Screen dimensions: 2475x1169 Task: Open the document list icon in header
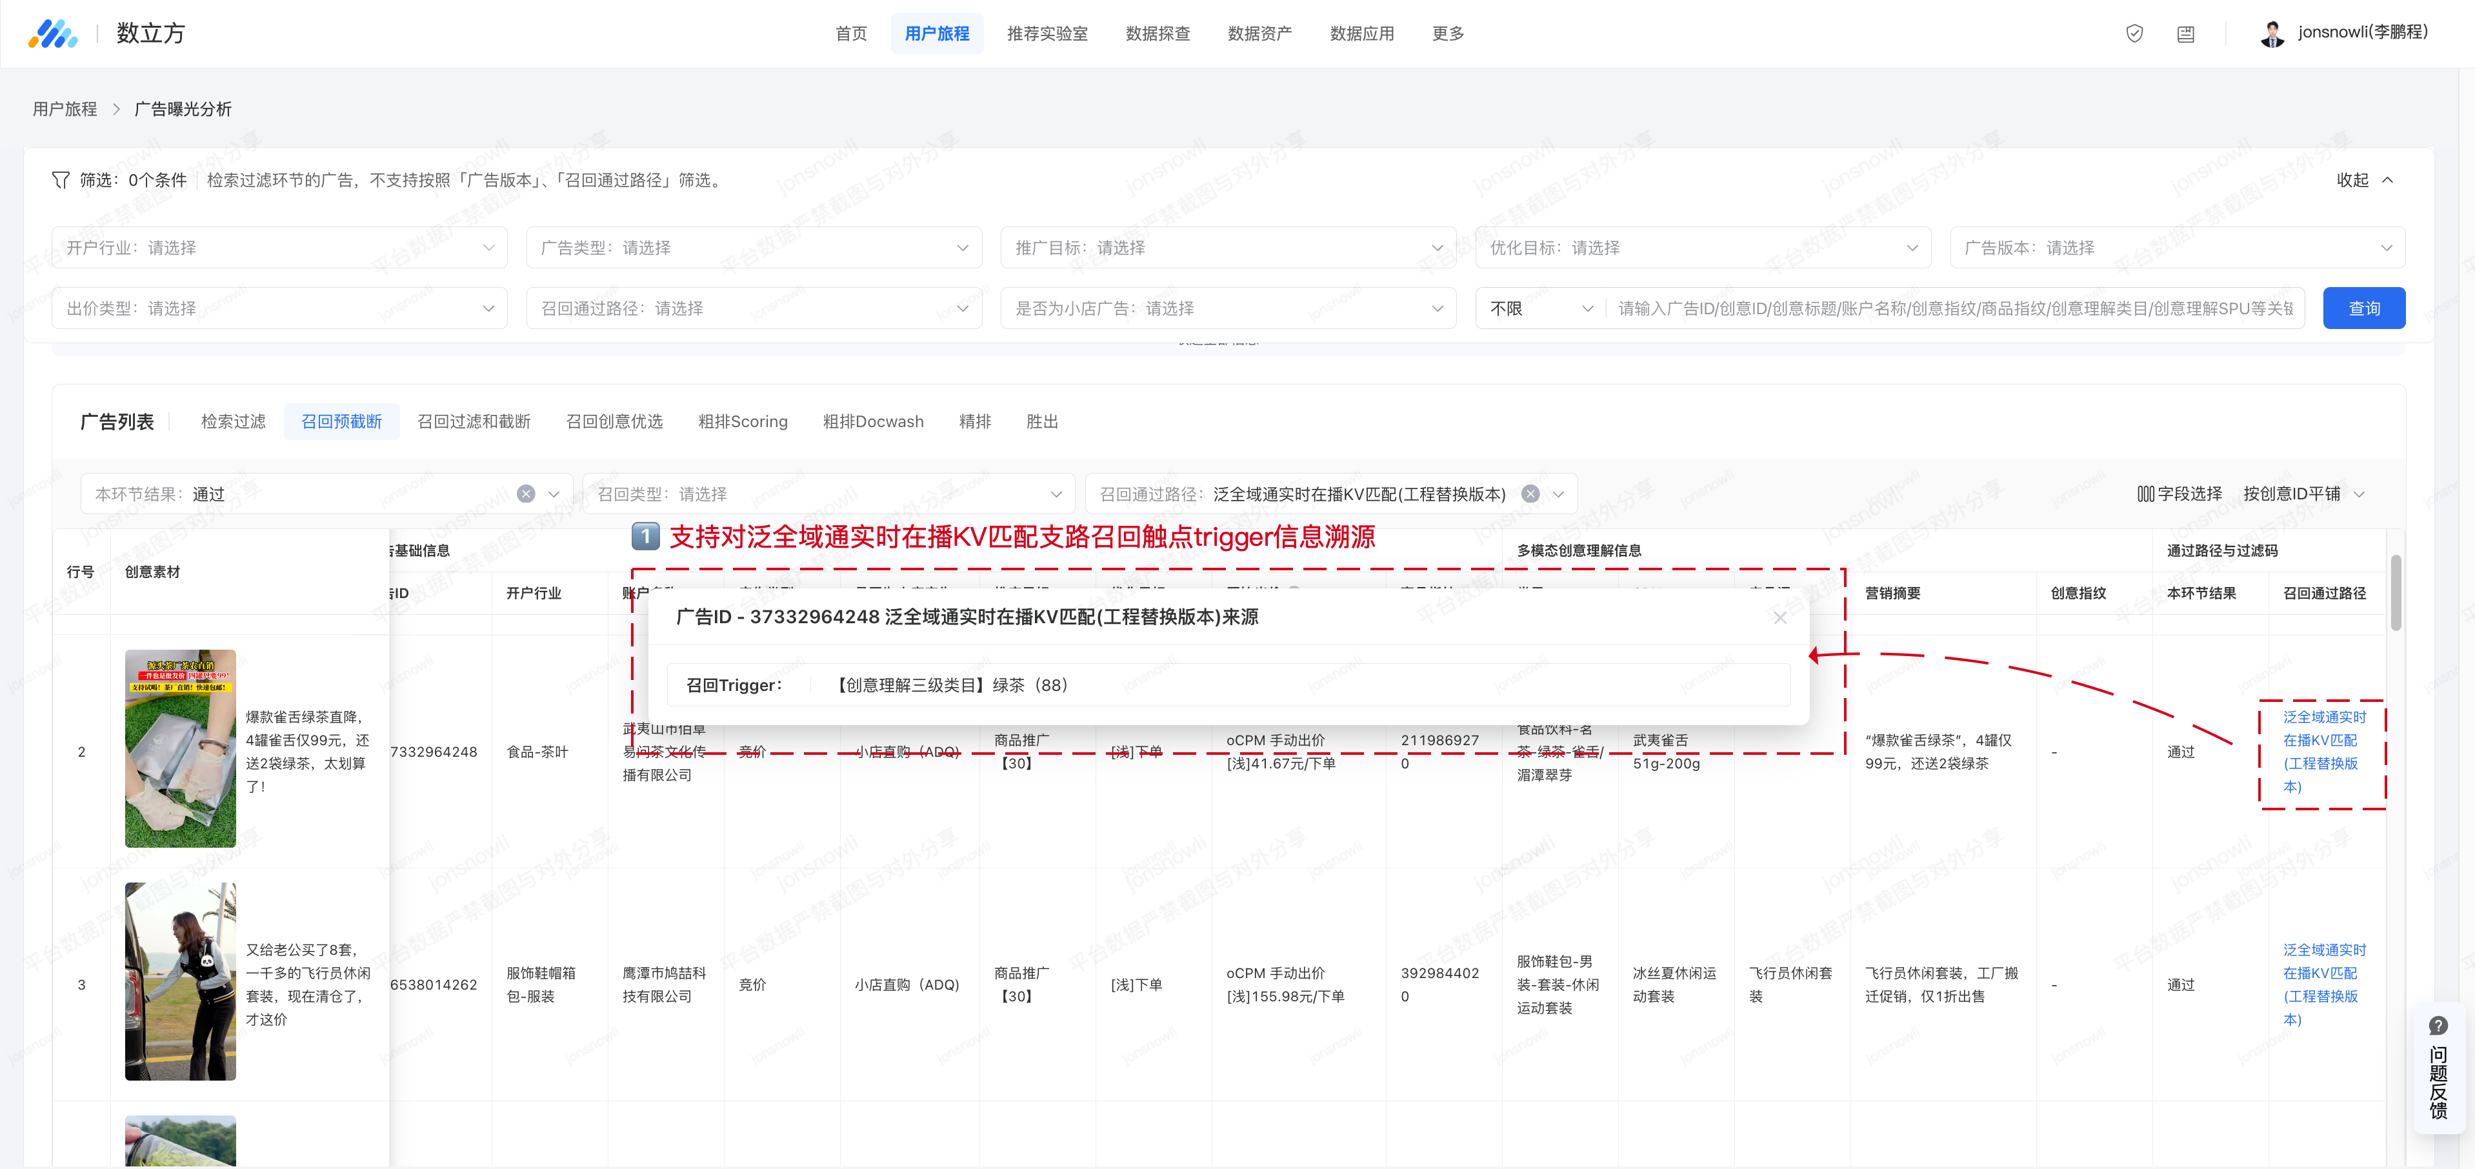[x=2185, y=34]
